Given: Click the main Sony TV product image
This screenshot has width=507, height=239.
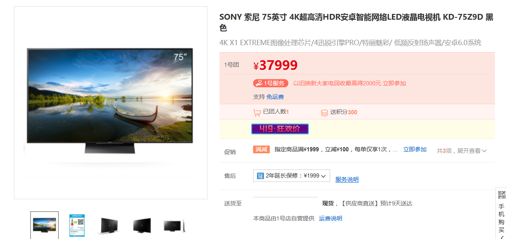Looking at the screenshot, I should pyautogui.click(x=110, y=102).
